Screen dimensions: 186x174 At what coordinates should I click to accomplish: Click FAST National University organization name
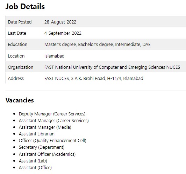point(112,67)
